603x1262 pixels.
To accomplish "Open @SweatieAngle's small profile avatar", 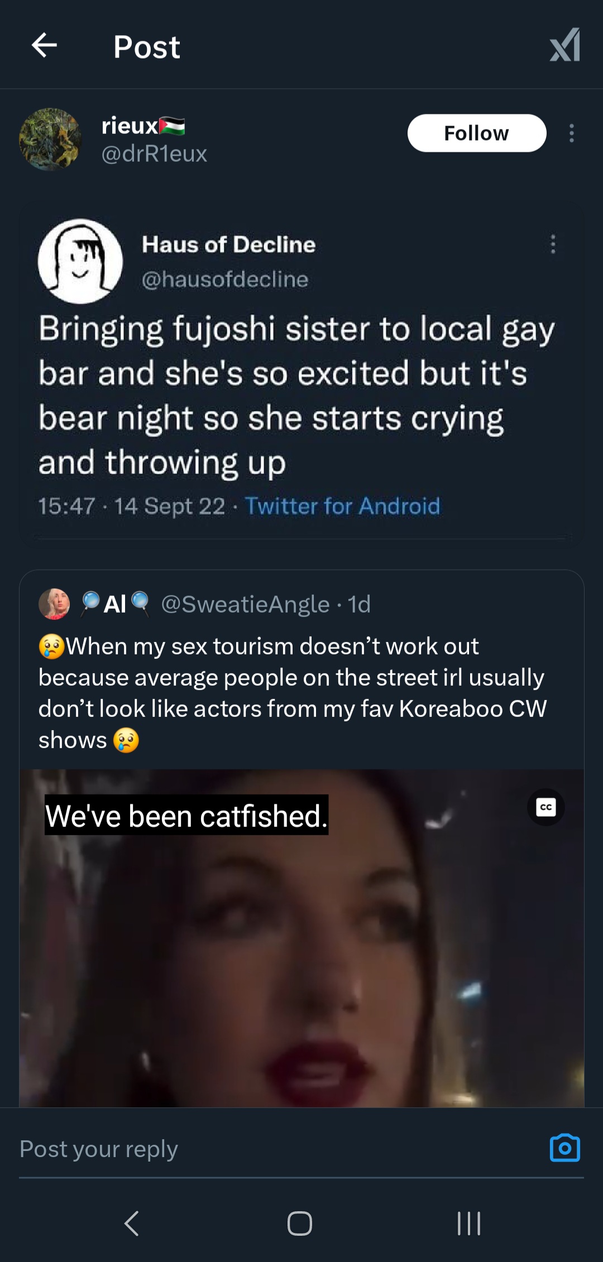I will tap(54, 604).
